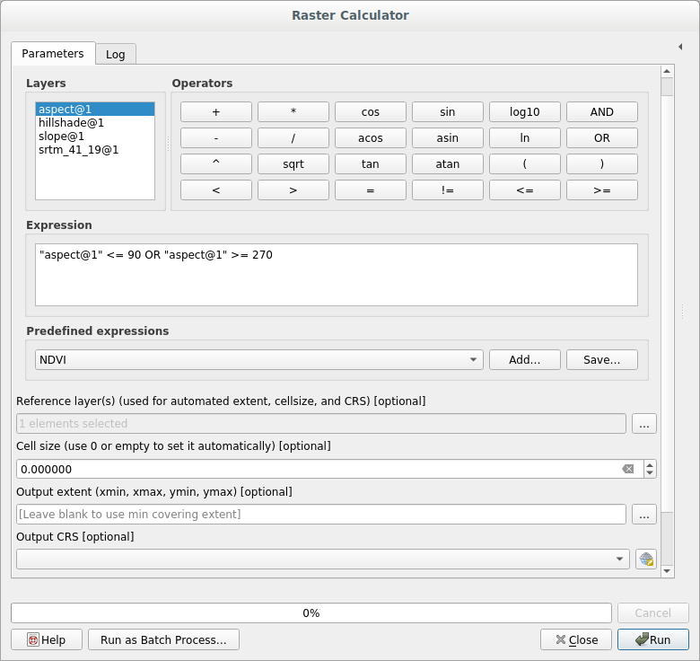Choose srtm_41_19@1 from the layers list
This screenshot has width=700, height=661.
(78, 150)
